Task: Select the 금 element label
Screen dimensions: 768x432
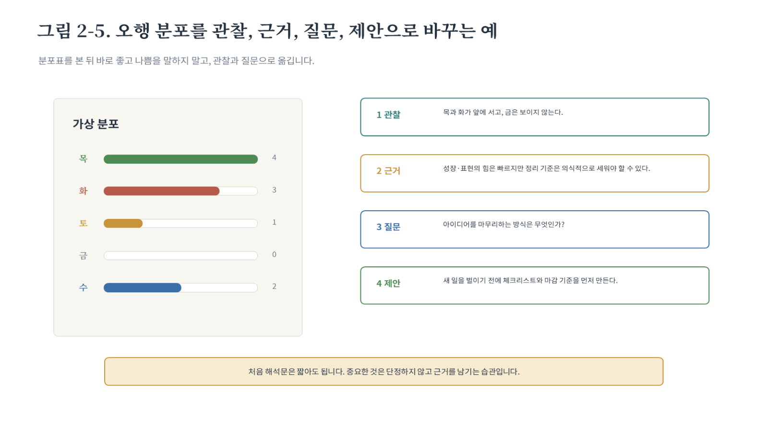Action: pyautogui.click(x=84, y=255)
